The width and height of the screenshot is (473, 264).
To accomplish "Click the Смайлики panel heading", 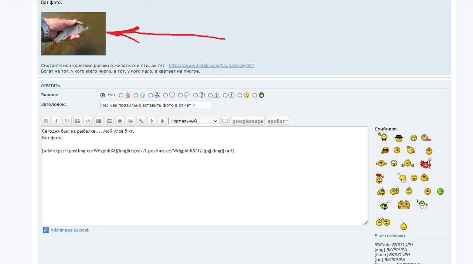I will pyautogui.click(x=385, y=129).
